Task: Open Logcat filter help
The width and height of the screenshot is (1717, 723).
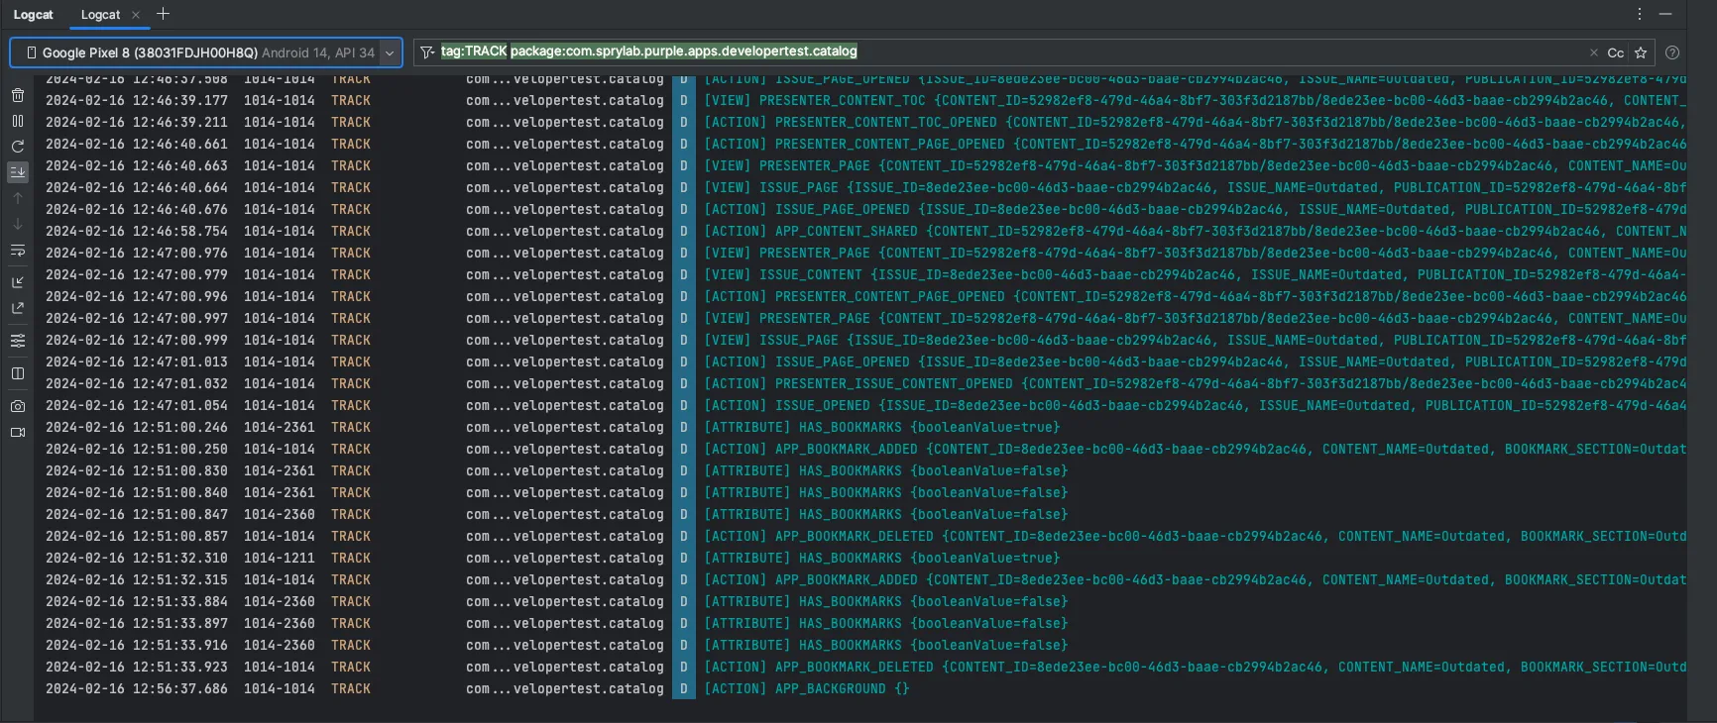Action: (1672, 52)
